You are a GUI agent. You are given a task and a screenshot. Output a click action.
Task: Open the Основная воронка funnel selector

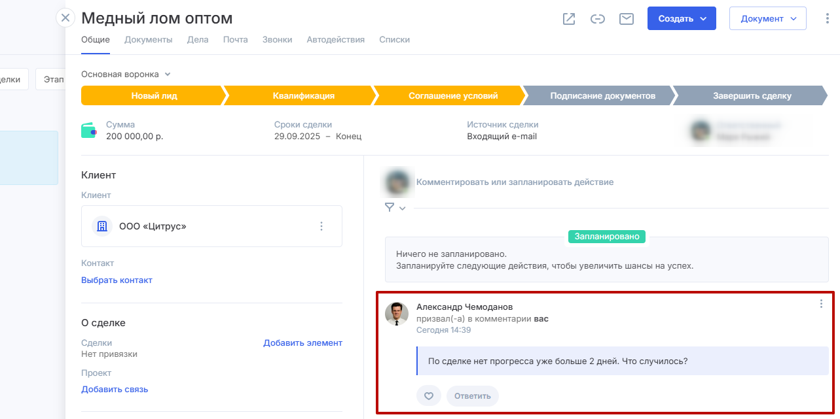125,75
